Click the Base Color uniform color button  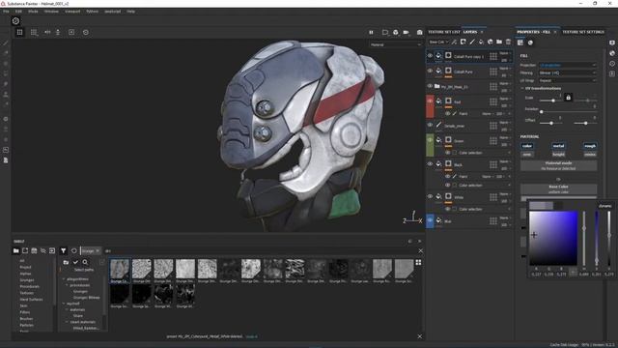[558, 189]
